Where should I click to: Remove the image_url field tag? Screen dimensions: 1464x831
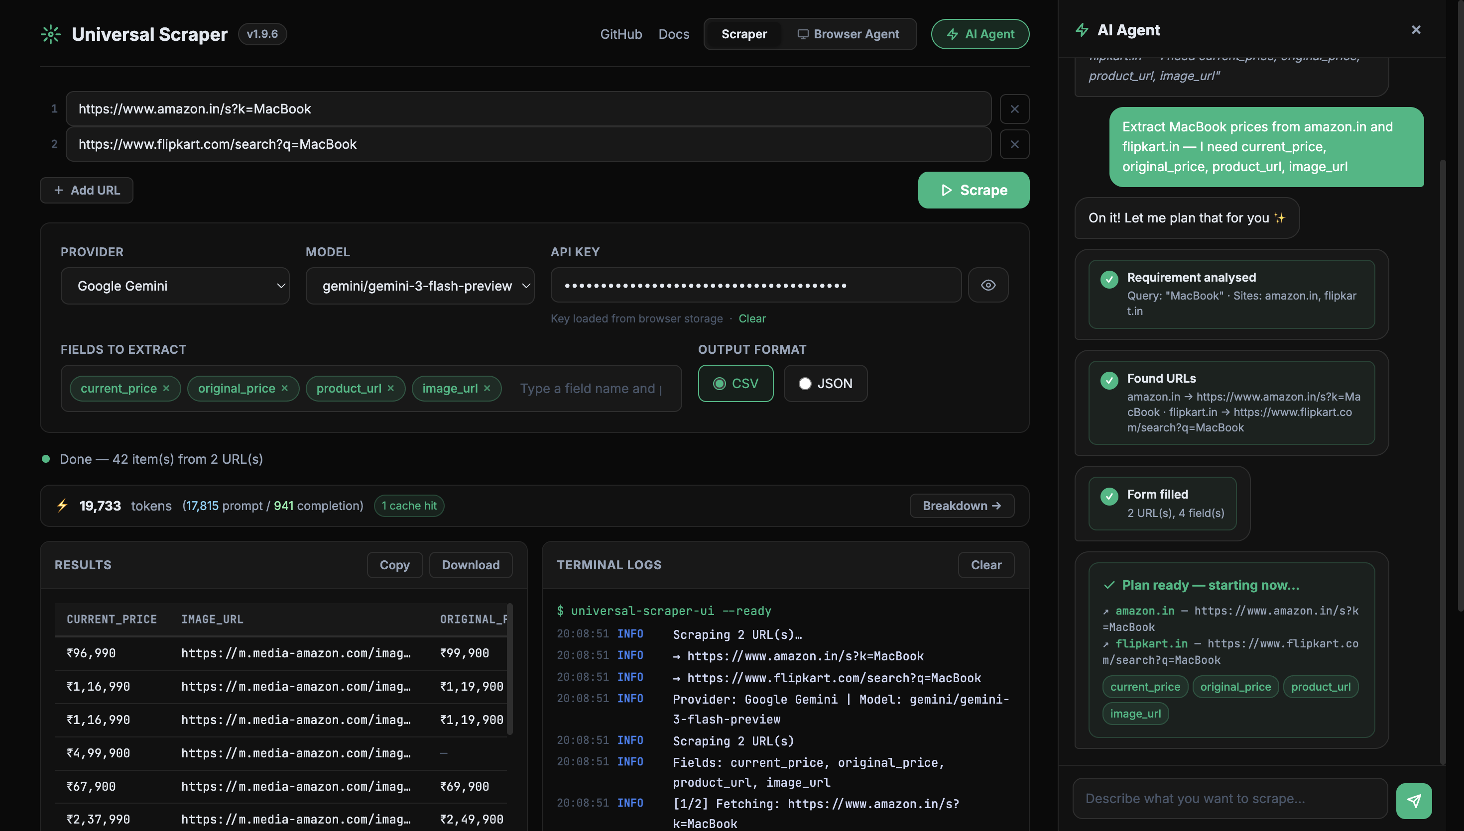click(x=487, y=388)
